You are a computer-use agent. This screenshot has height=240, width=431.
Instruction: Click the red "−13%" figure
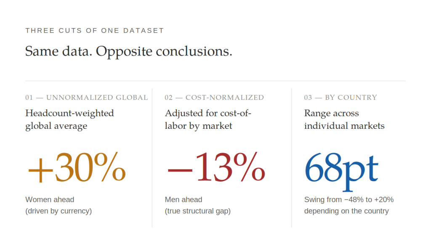click(x=216, y=167)
